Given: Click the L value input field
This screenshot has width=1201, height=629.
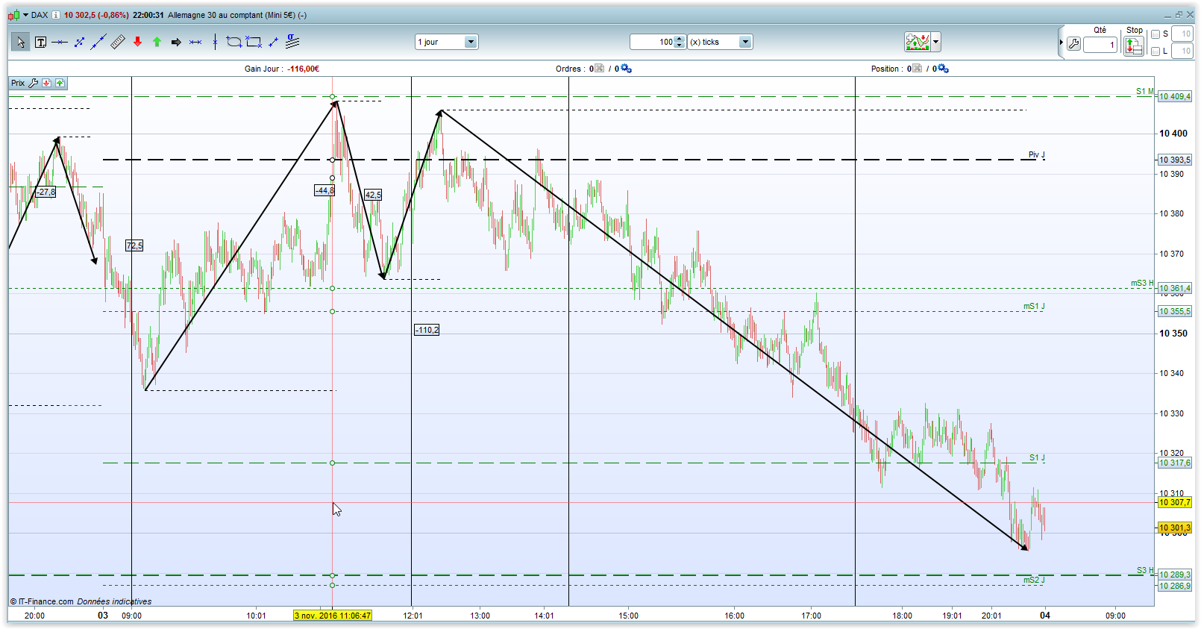Looking at the screenshot, I should pos(1182,51).
